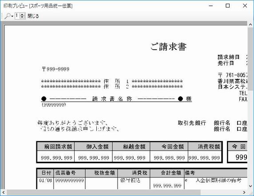Click the 印刷プレビュー window title bar
Viewport: 254px width, 196px height.
103,6
